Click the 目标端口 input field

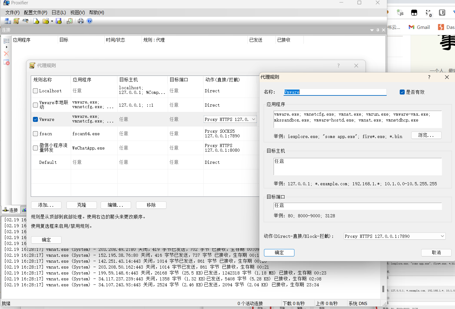point(357,206)
